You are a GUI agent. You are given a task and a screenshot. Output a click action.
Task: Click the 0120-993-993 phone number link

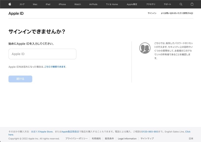coord(150,131)
